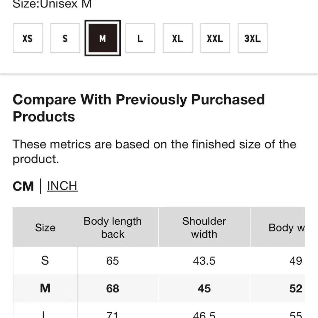Viewport: 318px width, 318px height.
Task: Click the 43.5 shoulder width value
Action: [204, 261]
